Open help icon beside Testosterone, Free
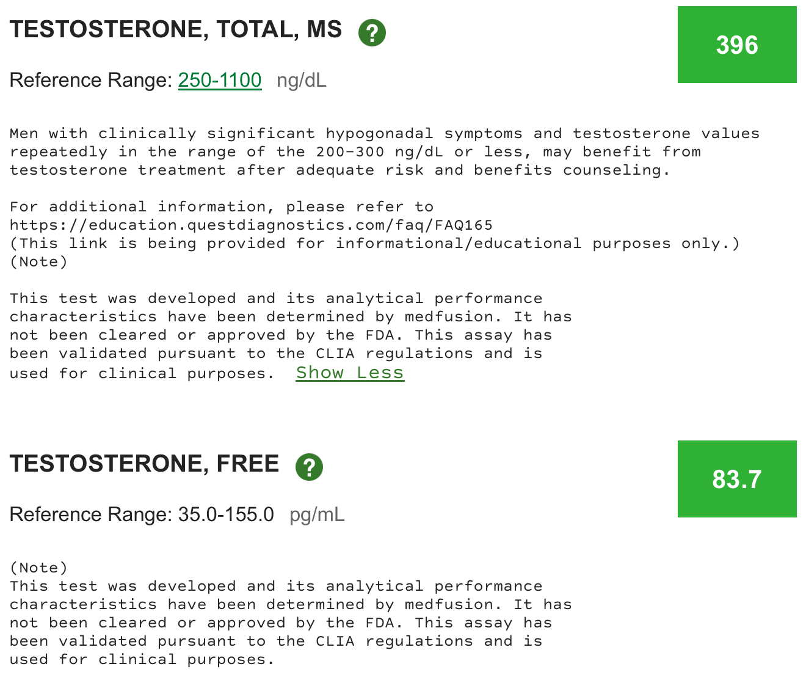The height and width of the screenshot is (683, 806). [x=309, y=467]
